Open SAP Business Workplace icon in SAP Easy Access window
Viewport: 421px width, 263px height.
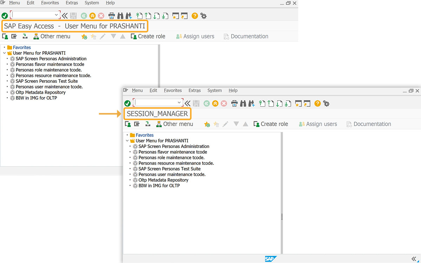(x=25, y=36)
